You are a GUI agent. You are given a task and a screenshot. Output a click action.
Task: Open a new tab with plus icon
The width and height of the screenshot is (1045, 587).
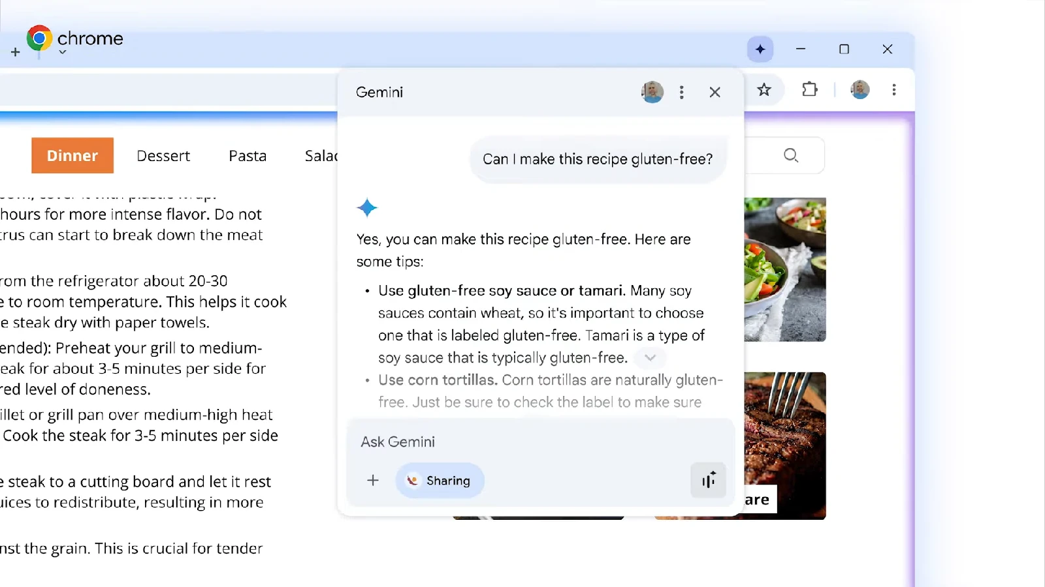click(16, 52)
